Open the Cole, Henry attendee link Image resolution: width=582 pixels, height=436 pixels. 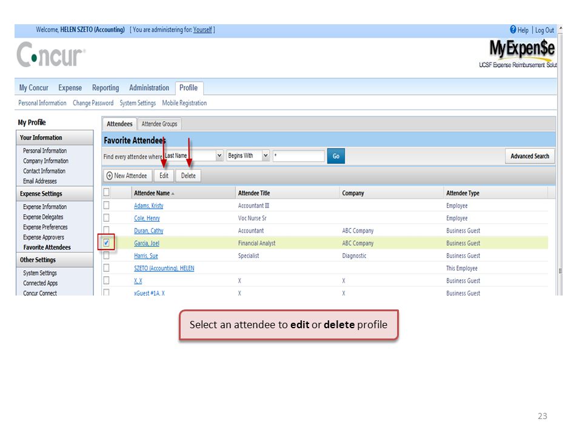147,218
